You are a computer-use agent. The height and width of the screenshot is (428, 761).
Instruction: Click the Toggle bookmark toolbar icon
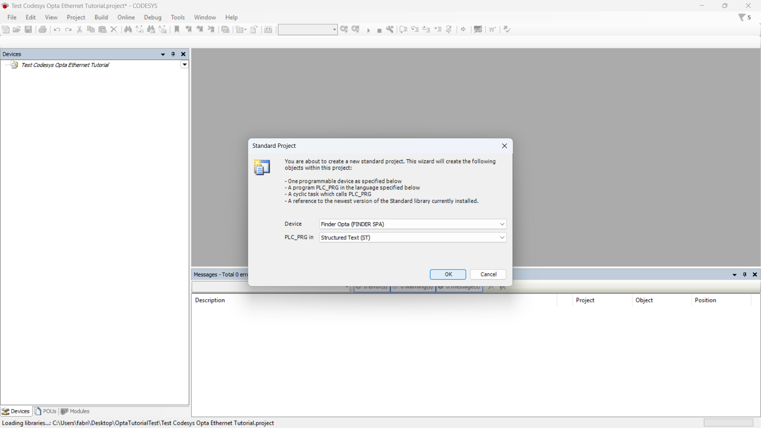pyautogui.click(x=177, y=29)
